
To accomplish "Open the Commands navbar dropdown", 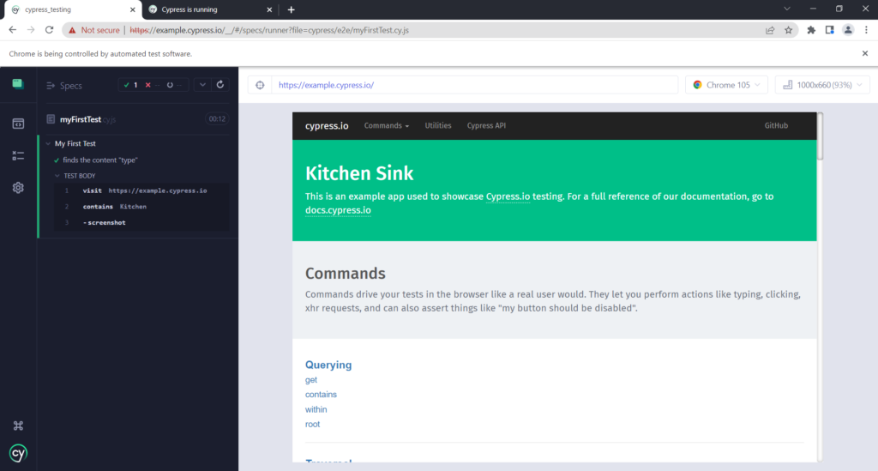I will pos(387,125).
